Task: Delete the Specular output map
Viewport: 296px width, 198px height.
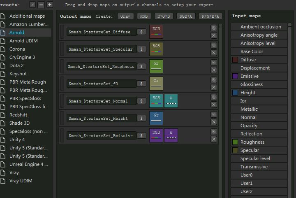Action: pyautogui.click(x=214, y=53)
